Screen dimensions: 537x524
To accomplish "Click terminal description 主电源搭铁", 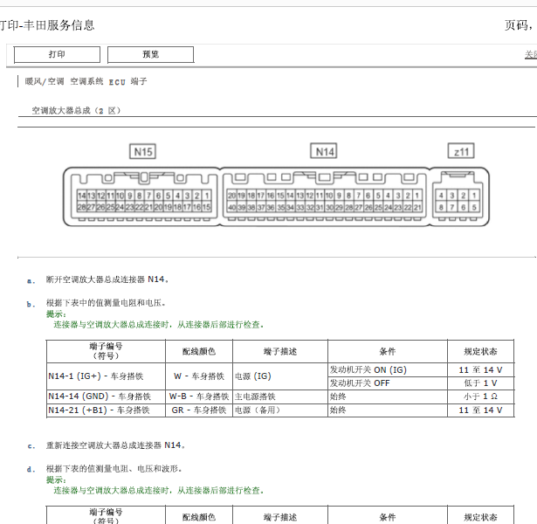I will tap(280, 396).
